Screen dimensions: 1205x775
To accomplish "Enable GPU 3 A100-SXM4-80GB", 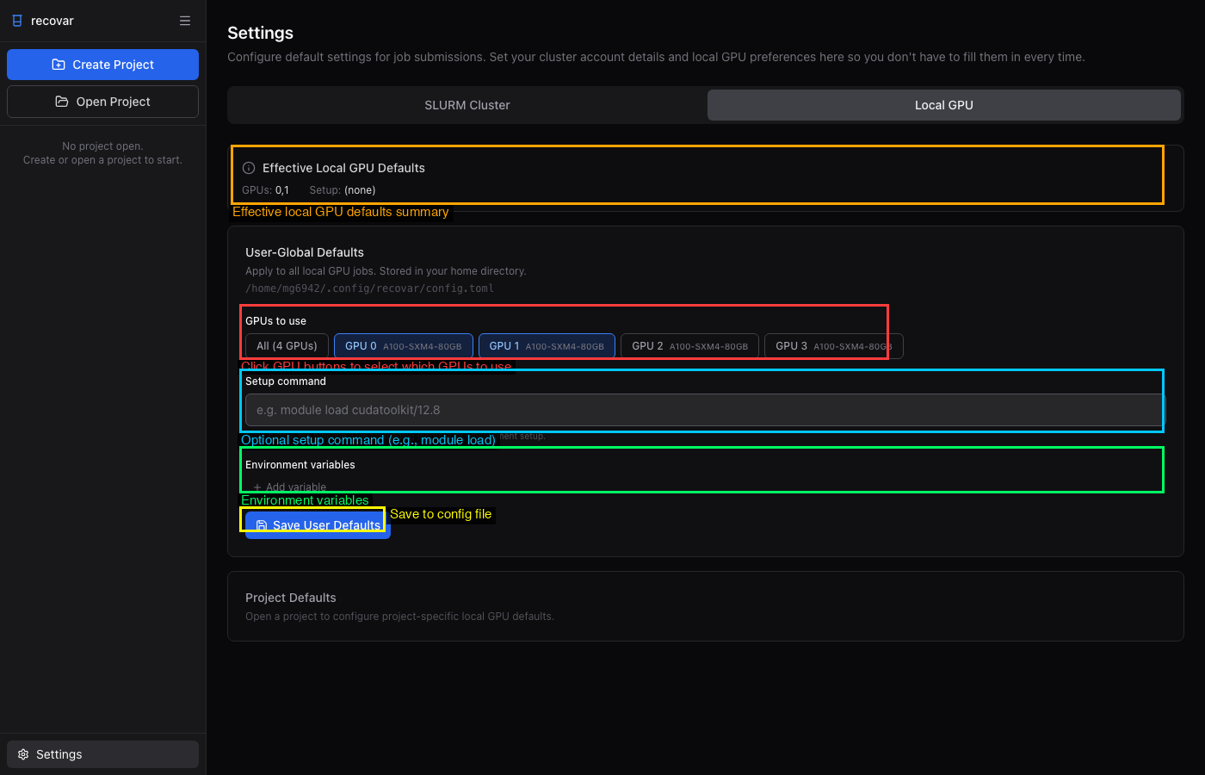I will pos(834,346).
